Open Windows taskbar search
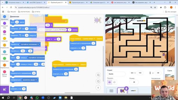Viewport: 178px width, 100px height. pyautogui.click(x=8, y=97)
